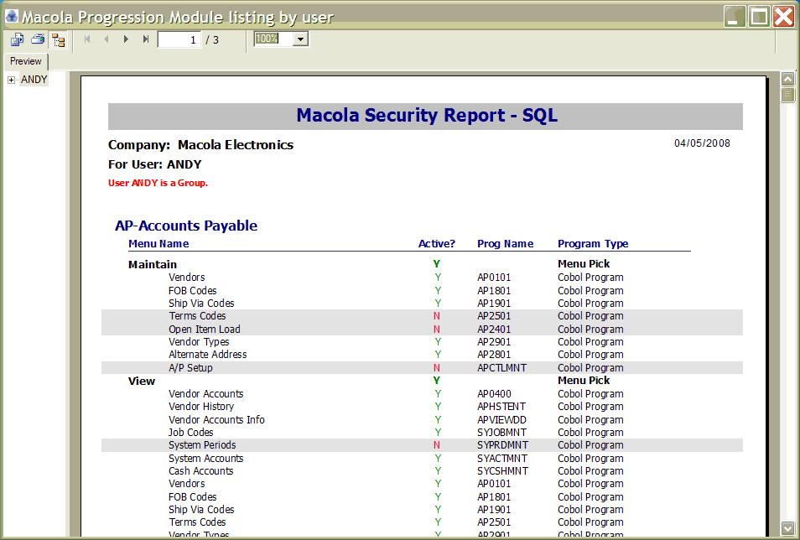Maximize the Macola Progression Module window
Viewport: 800px width, 540px height.
point(759,17)
